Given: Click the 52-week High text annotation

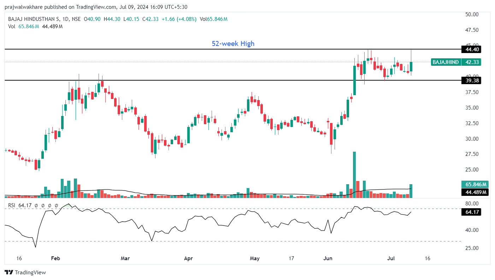Looking at the screenshot, I should 233,43.
